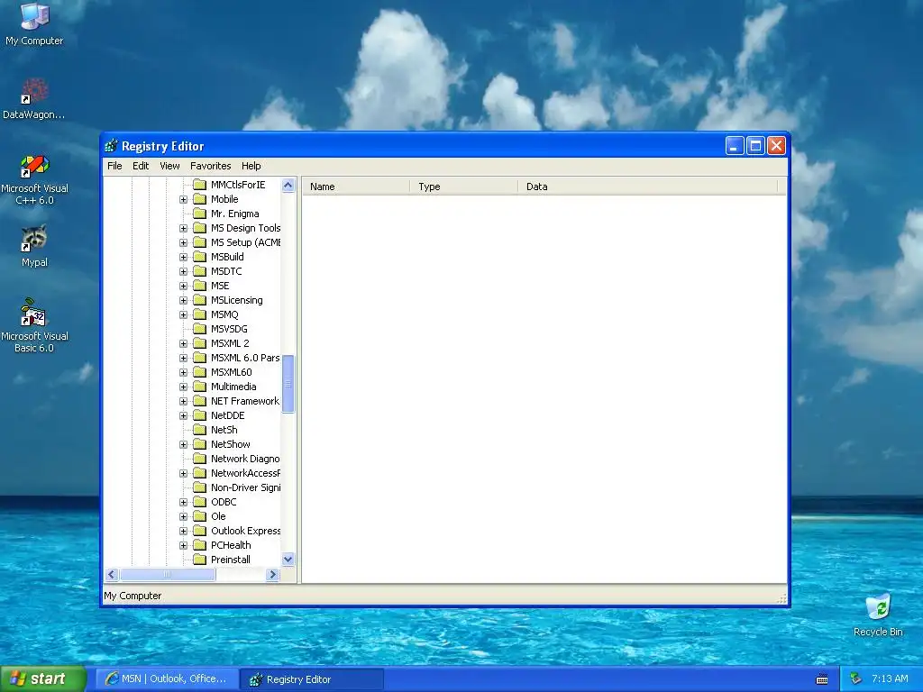The image size is (923, 692).
Task: Click tree vertical scrollbar up arrow
Action: point(288,185)
